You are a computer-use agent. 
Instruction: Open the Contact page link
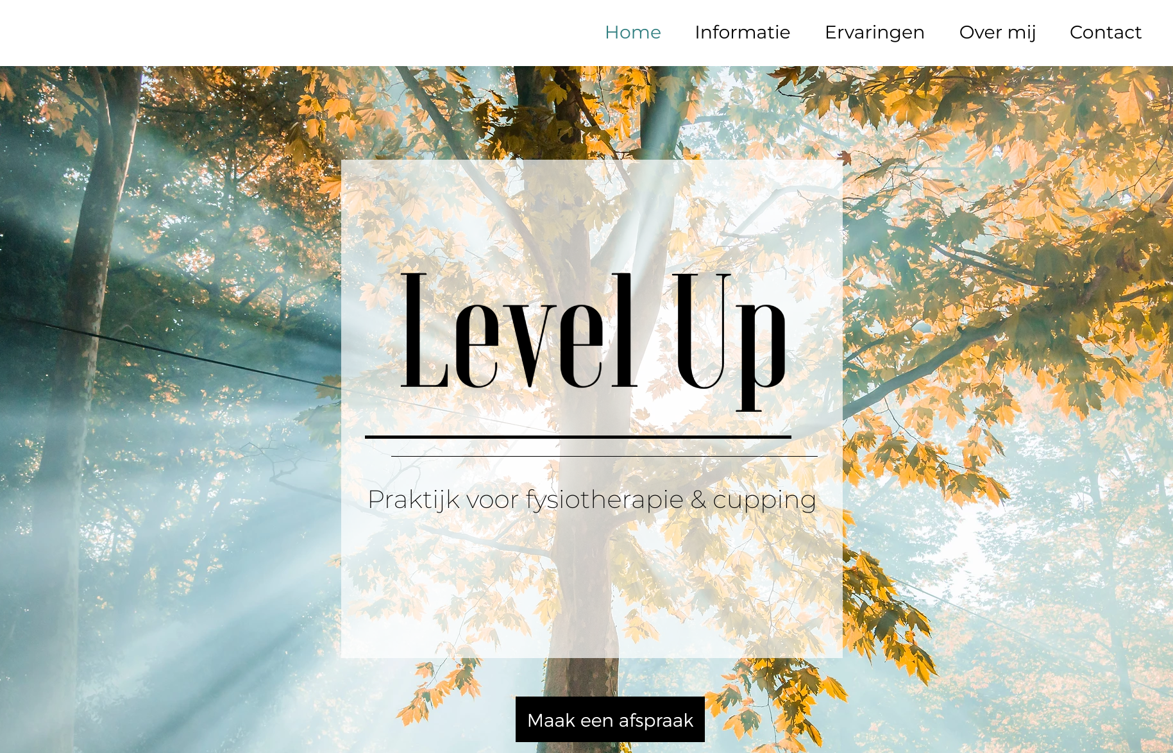point(1106,32)
